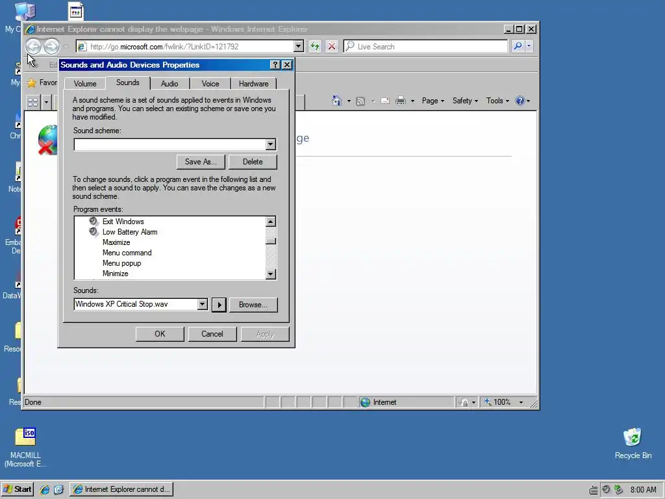
Task: Click the Print icon in IE toolbar
Action: coord(400,101)
